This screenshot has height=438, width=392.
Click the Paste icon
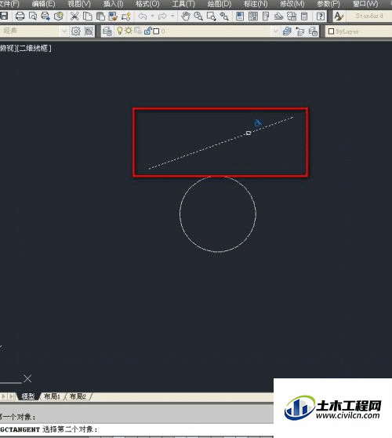point(100,16)
